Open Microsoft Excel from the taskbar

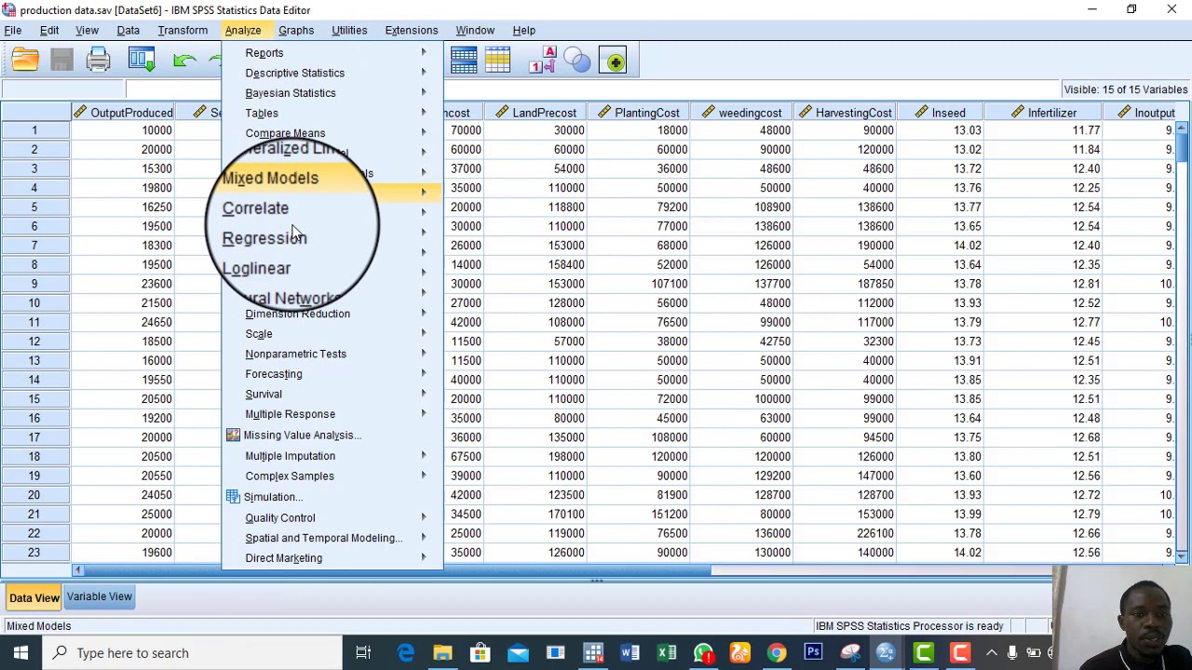tap(667, 652)
